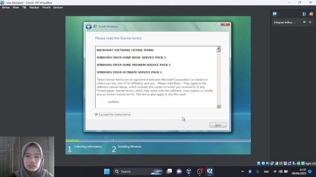The image size is (316, 177).
Task: Click the VirtualBox title bar app icon
Action: click(x=2, y=2)
